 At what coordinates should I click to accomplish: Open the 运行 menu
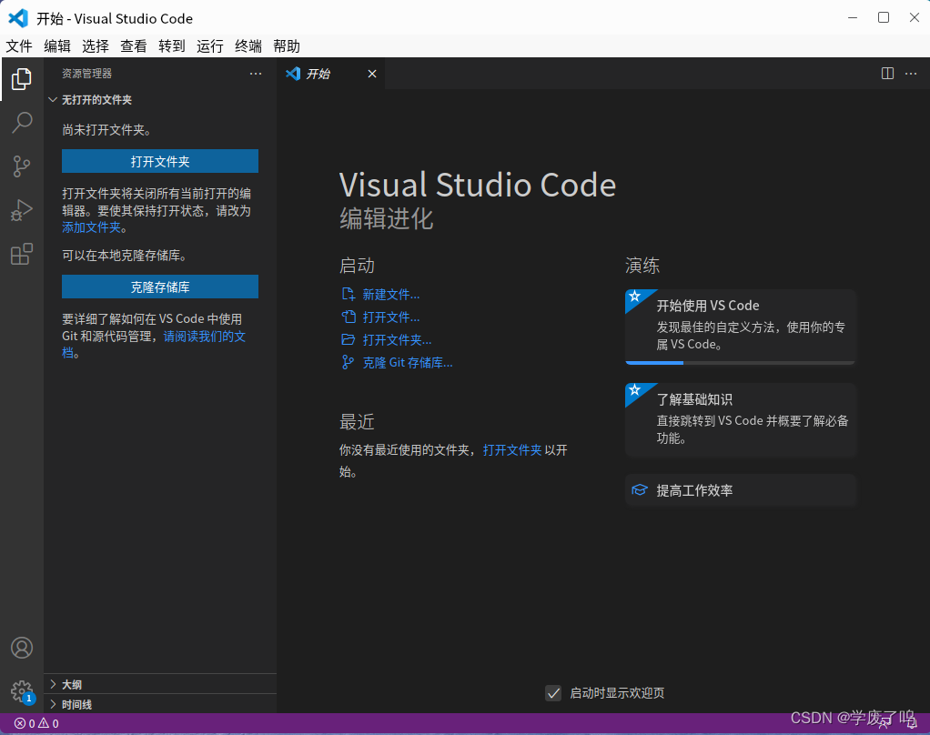210,46
